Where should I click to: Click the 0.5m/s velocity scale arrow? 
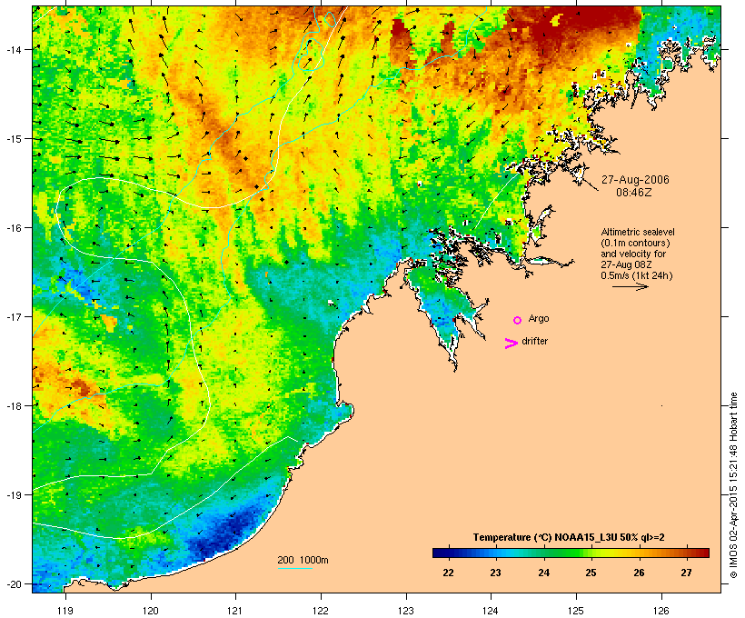tap(630, 286)
